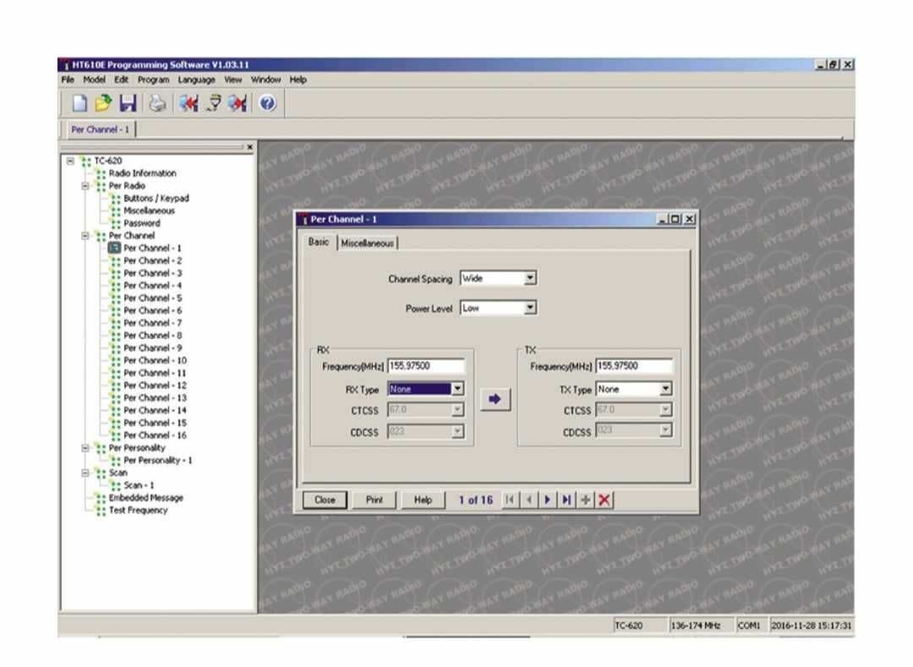The width and height of the screenshot is (913, 667).
Task: Click the TX Frequency input field
Action: pos(634,365)
